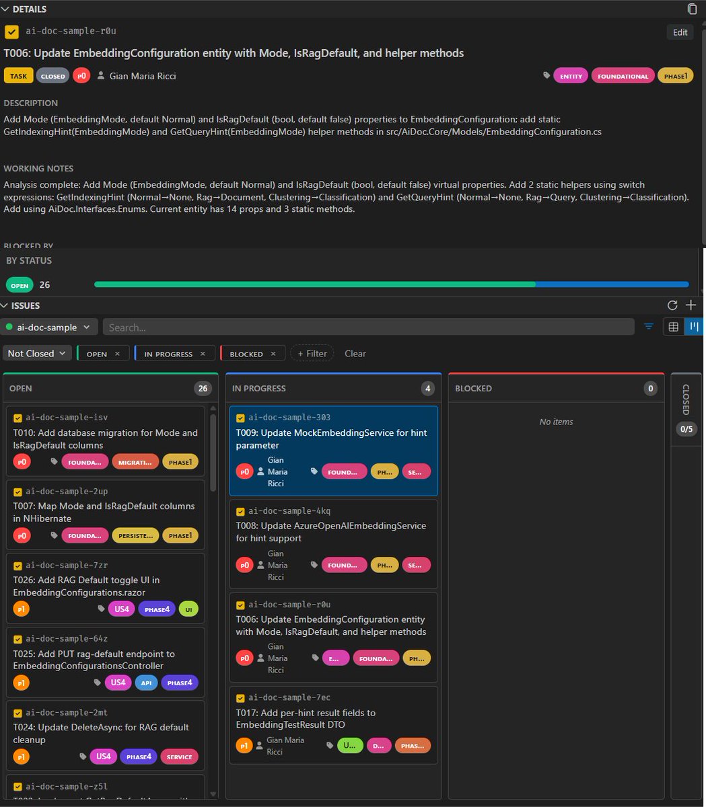This screenshot has width=706, height=807.
Task: Click the US4 label on T025 card
Action: pyautogui.click(x=118, y=683)
